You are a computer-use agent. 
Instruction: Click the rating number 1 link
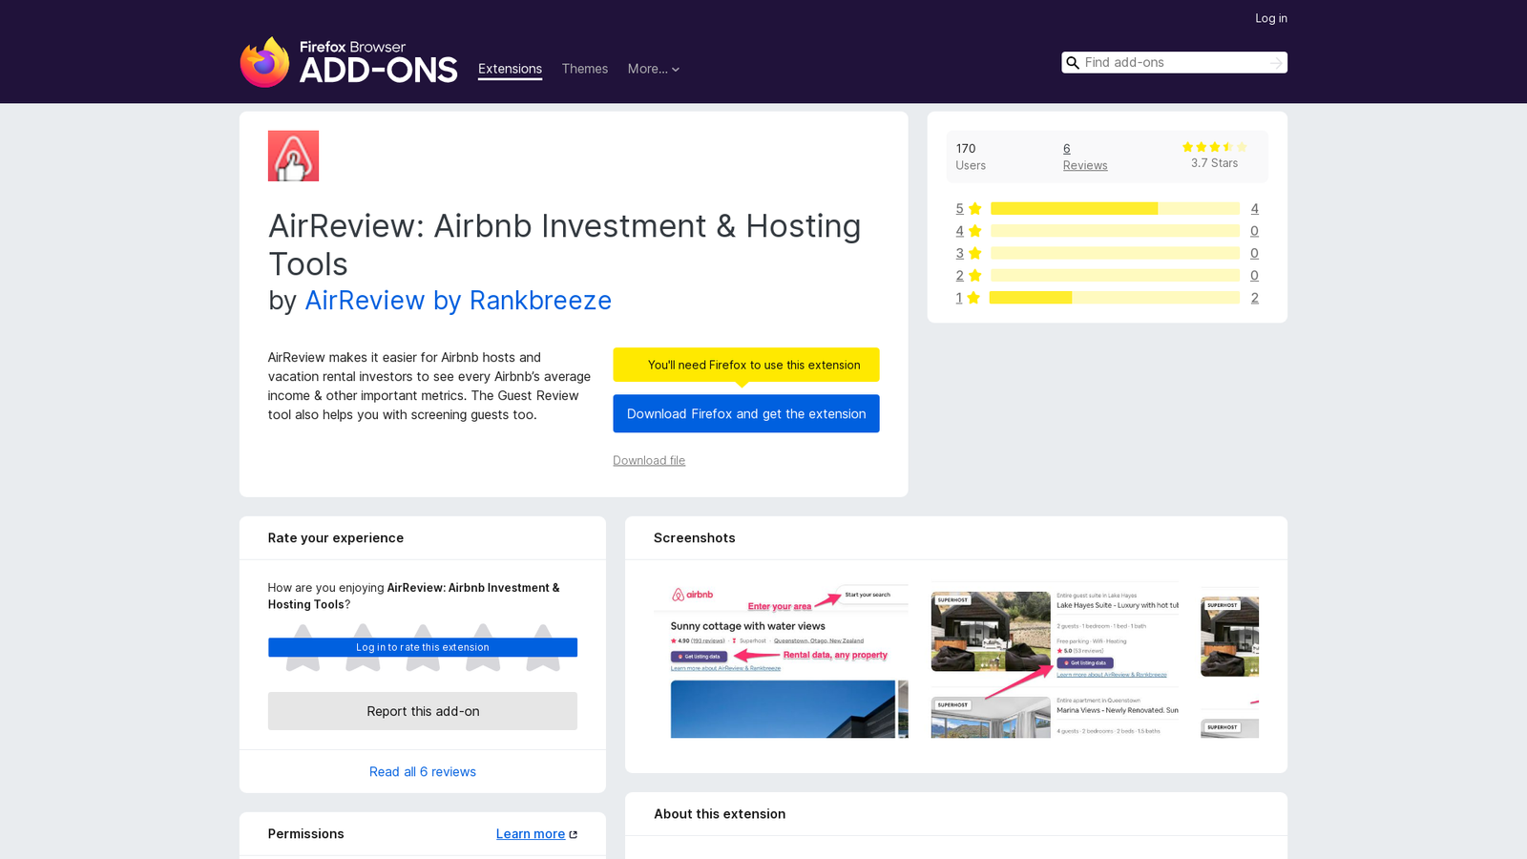point(958,298)
